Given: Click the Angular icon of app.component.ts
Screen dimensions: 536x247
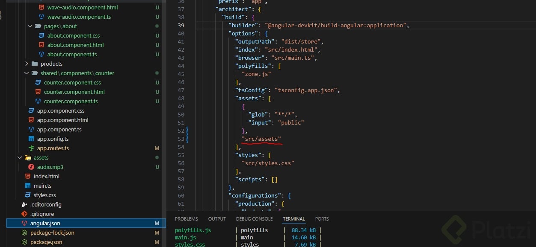Looking at the screenshot, I should point(31,129).
